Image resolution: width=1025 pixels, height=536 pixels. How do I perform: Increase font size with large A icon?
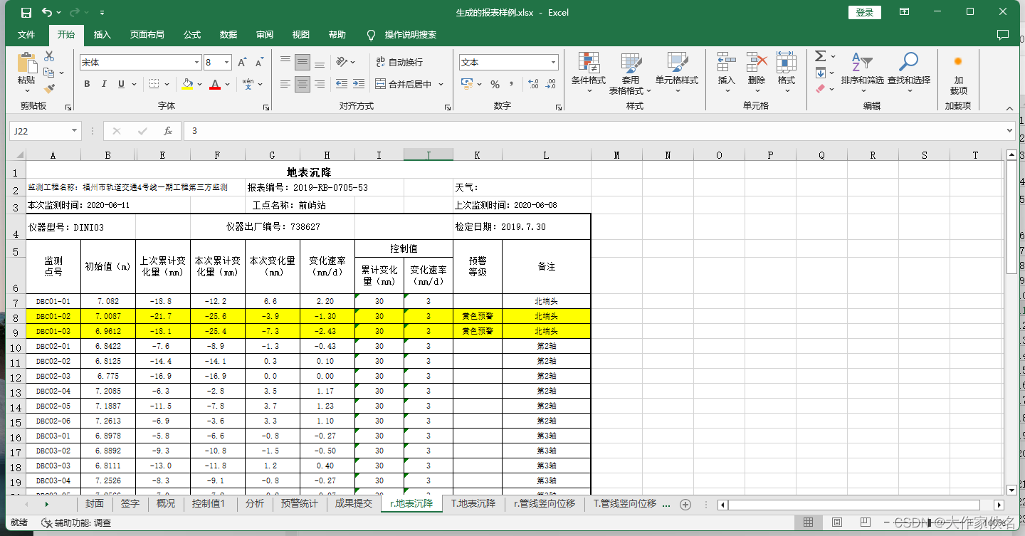pos(243,63)
